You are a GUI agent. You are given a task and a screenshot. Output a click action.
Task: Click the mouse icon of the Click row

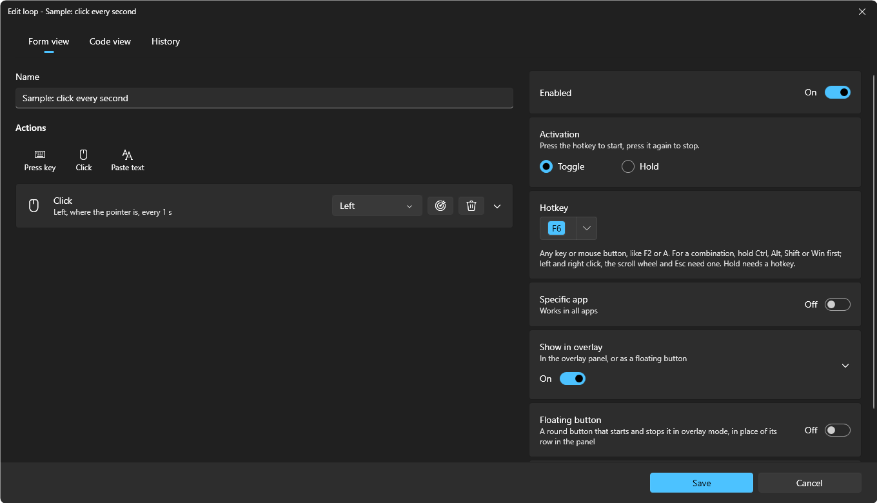coord(34,206)
